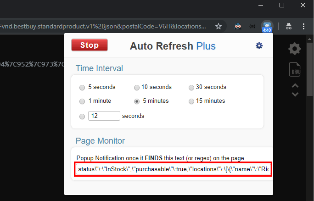The image size is (314, 201).
Task: Select the 15 minutes interval
Action: (191, 101)
